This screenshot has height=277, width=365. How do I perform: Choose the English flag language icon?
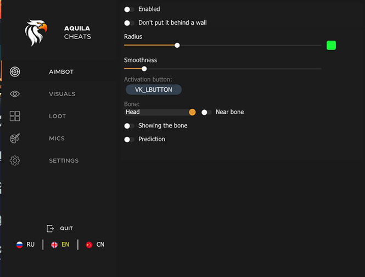pyautogui.click(x=54, y=245)
